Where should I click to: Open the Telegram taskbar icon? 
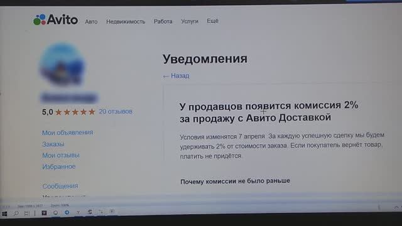tap(67, 213)
